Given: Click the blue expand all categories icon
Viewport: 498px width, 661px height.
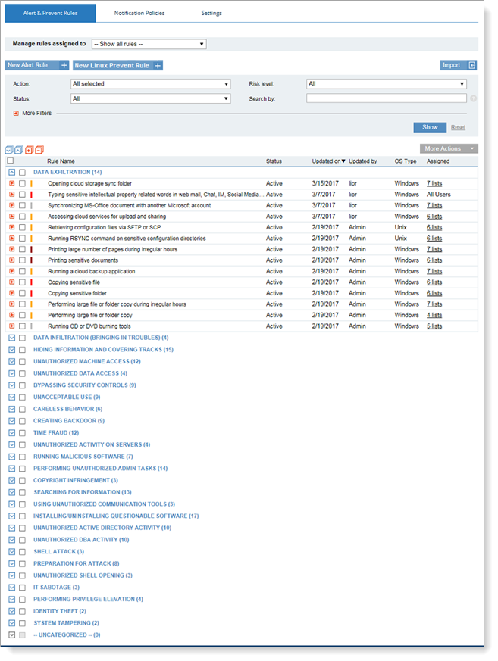Looking at the screenshot, I should [x=9, y=150].
